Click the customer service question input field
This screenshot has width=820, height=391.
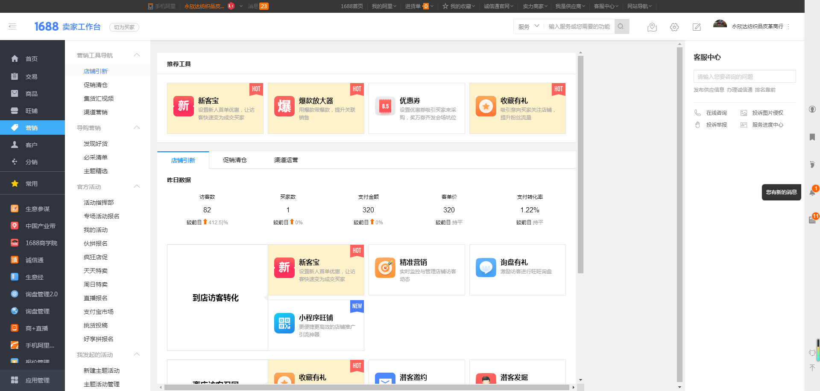point(744,77)
